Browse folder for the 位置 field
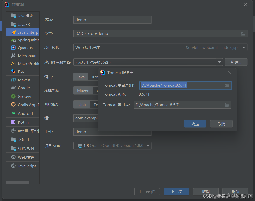255x201 pixels. point(243,34)
